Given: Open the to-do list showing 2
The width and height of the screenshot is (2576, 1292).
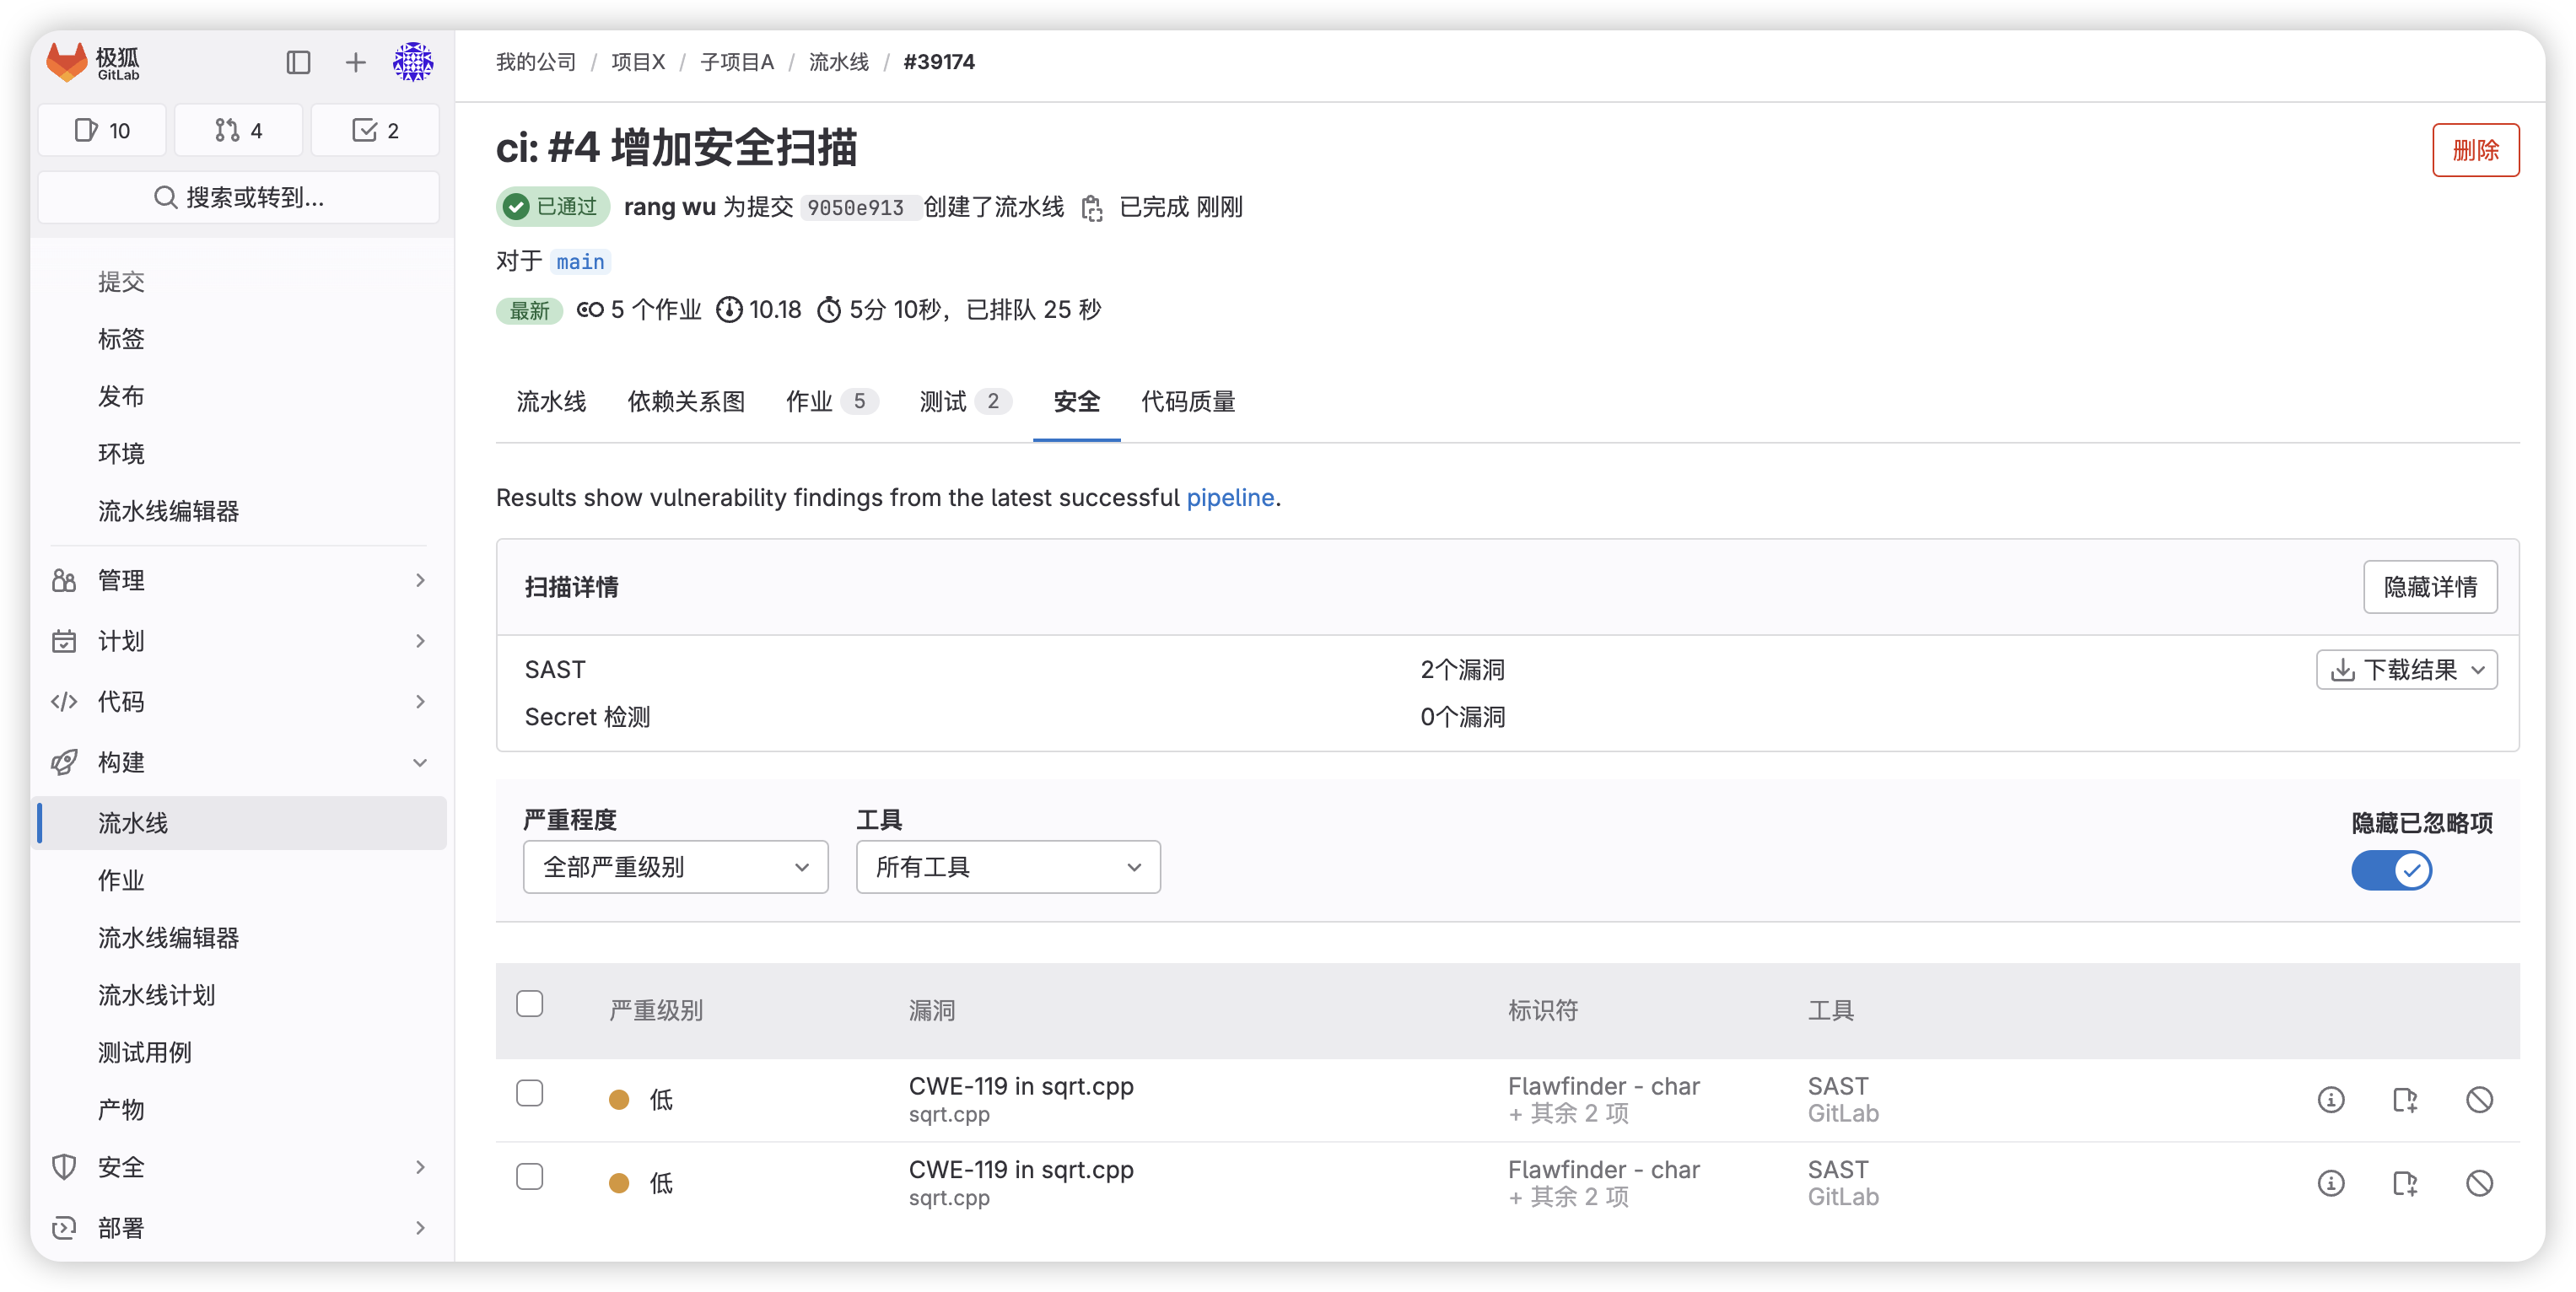Looking at the screenshot, I should [375, 130].
